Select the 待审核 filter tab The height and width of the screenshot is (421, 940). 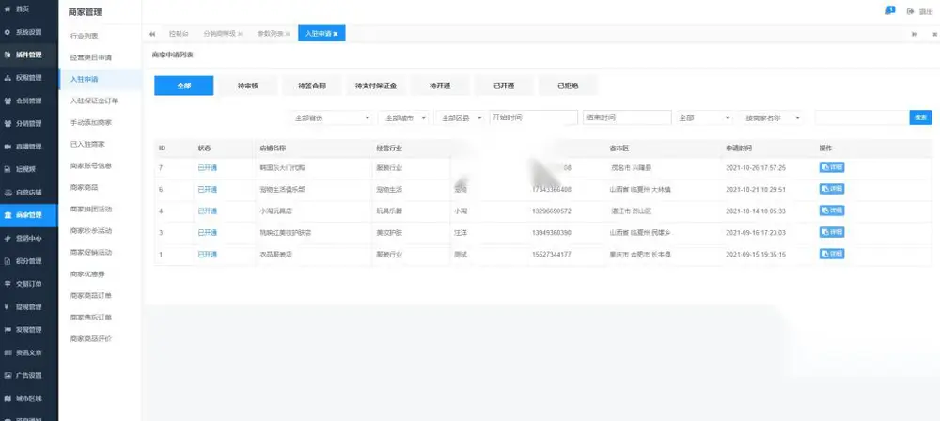click(247, 86)
